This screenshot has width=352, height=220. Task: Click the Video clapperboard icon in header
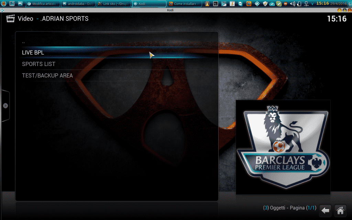tap(10, 19)
